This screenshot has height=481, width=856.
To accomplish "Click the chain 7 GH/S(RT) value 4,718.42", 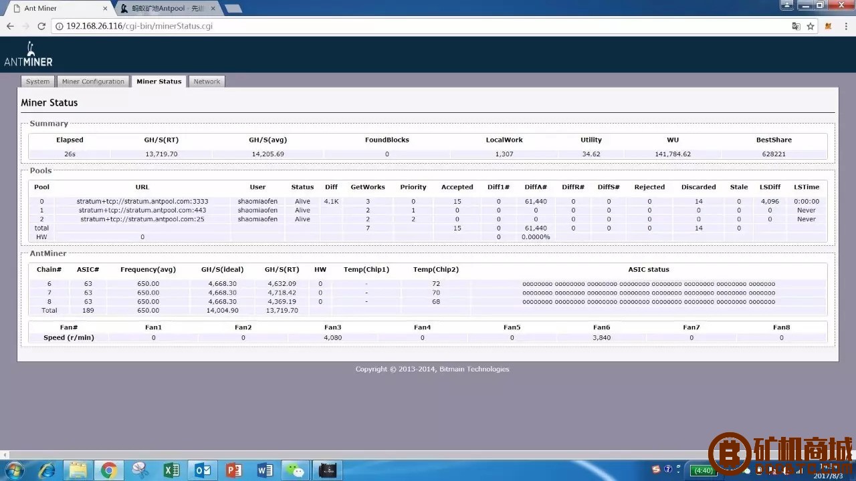I will tap(282, 293).
